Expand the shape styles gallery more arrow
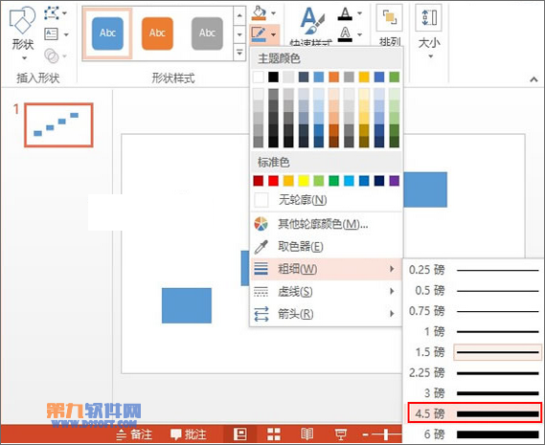The height and width of the screenshot is (445, 545). pyautogui.click(x=239, y=53)
